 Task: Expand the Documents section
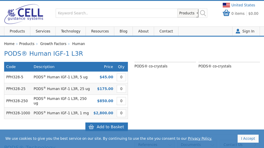click(197, 145)
